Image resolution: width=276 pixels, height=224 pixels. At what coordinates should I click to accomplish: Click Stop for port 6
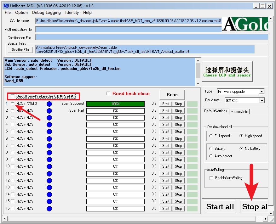click(178, 139)
